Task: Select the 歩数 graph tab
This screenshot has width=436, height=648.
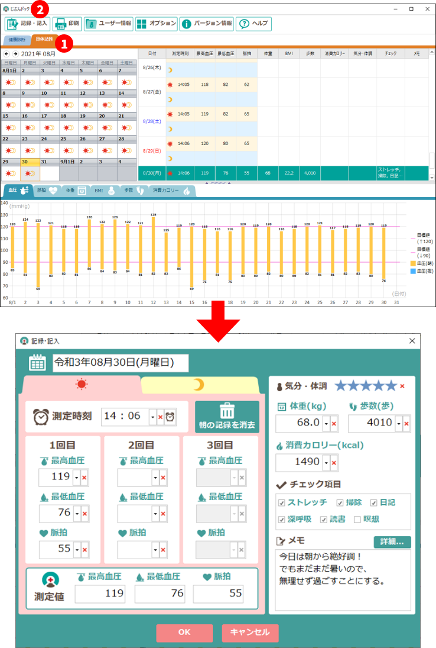Action: [134, 191]
